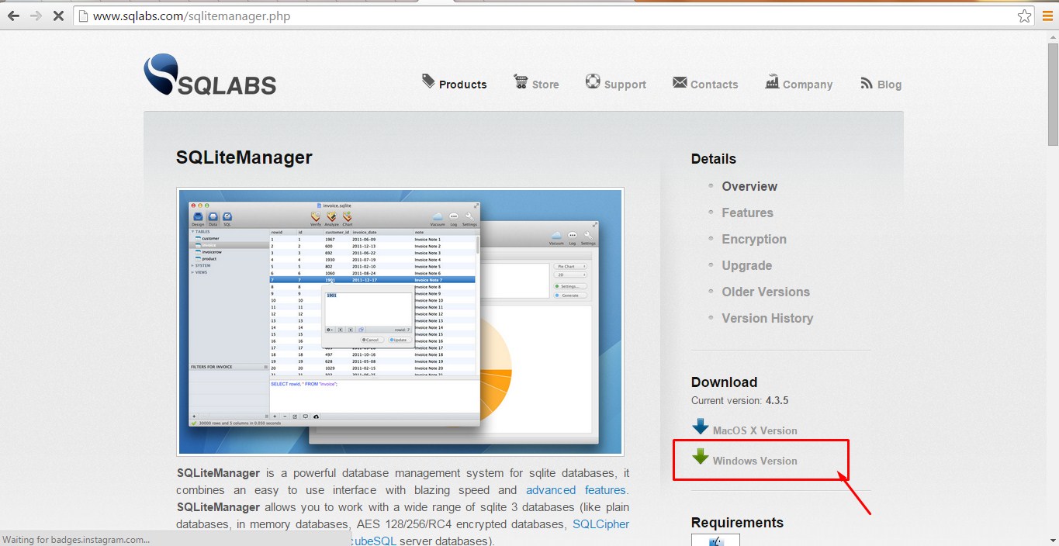The height and width of the screenshot is (546, 1059).
Task: Click the SQLiteManager screenshot image
Action: 400,321
